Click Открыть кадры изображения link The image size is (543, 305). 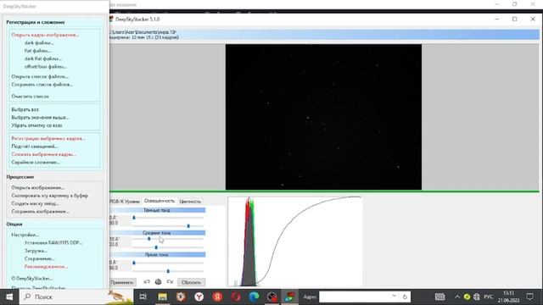[45, 35]
